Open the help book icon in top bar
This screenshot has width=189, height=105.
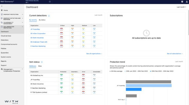182,2
